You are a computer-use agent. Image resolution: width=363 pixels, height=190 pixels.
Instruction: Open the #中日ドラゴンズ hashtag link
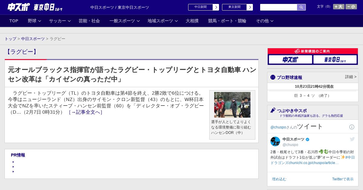(x=312, y=160)
